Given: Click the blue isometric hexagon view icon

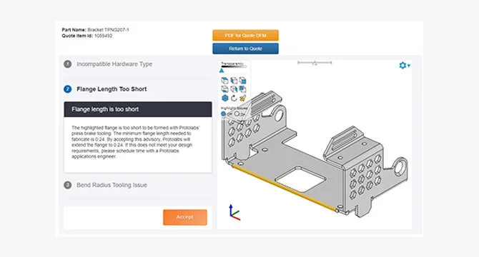Looking at the screenshot, I should pos(224,99).
